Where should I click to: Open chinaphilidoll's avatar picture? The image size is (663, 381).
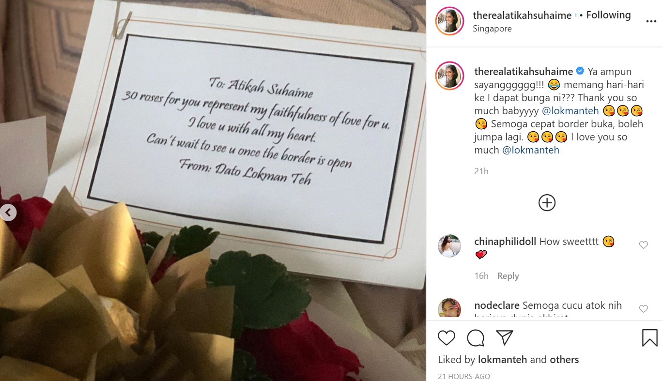click(449, 246)
